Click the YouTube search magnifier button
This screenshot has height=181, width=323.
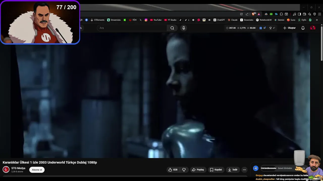click(172, 28)
